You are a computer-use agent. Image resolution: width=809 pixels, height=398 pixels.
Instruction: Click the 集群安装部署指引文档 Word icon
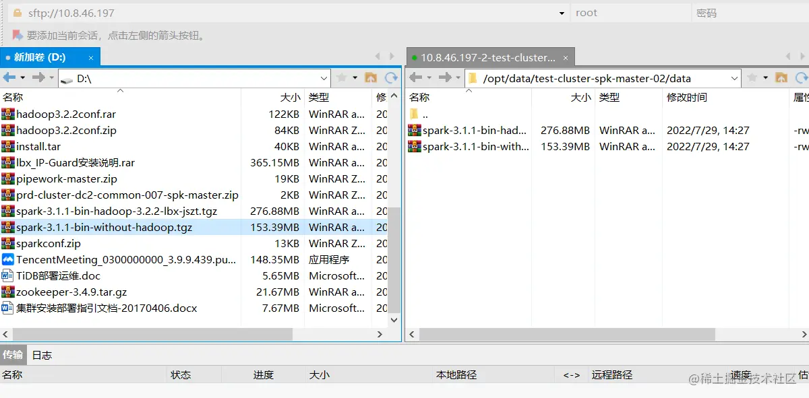tap(8, 308)
